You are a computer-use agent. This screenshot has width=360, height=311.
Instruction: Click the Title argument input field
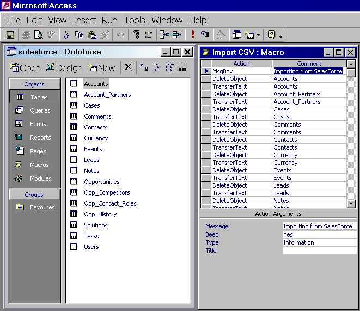(x=319, y=251)
